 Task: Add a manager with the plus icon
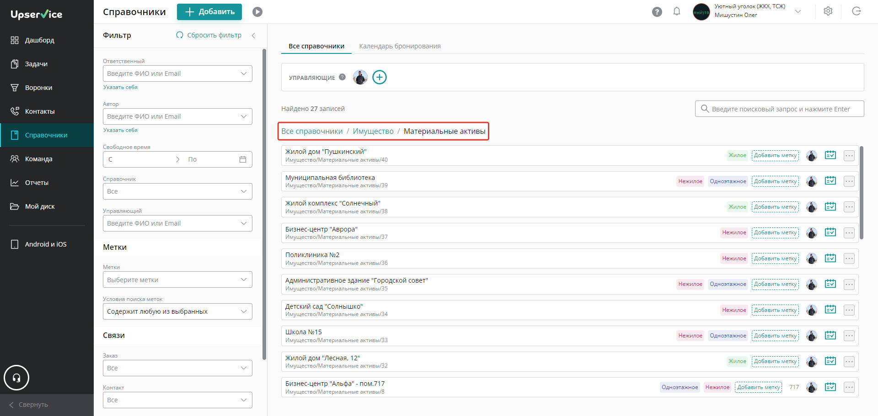click(x=380, y=77)
